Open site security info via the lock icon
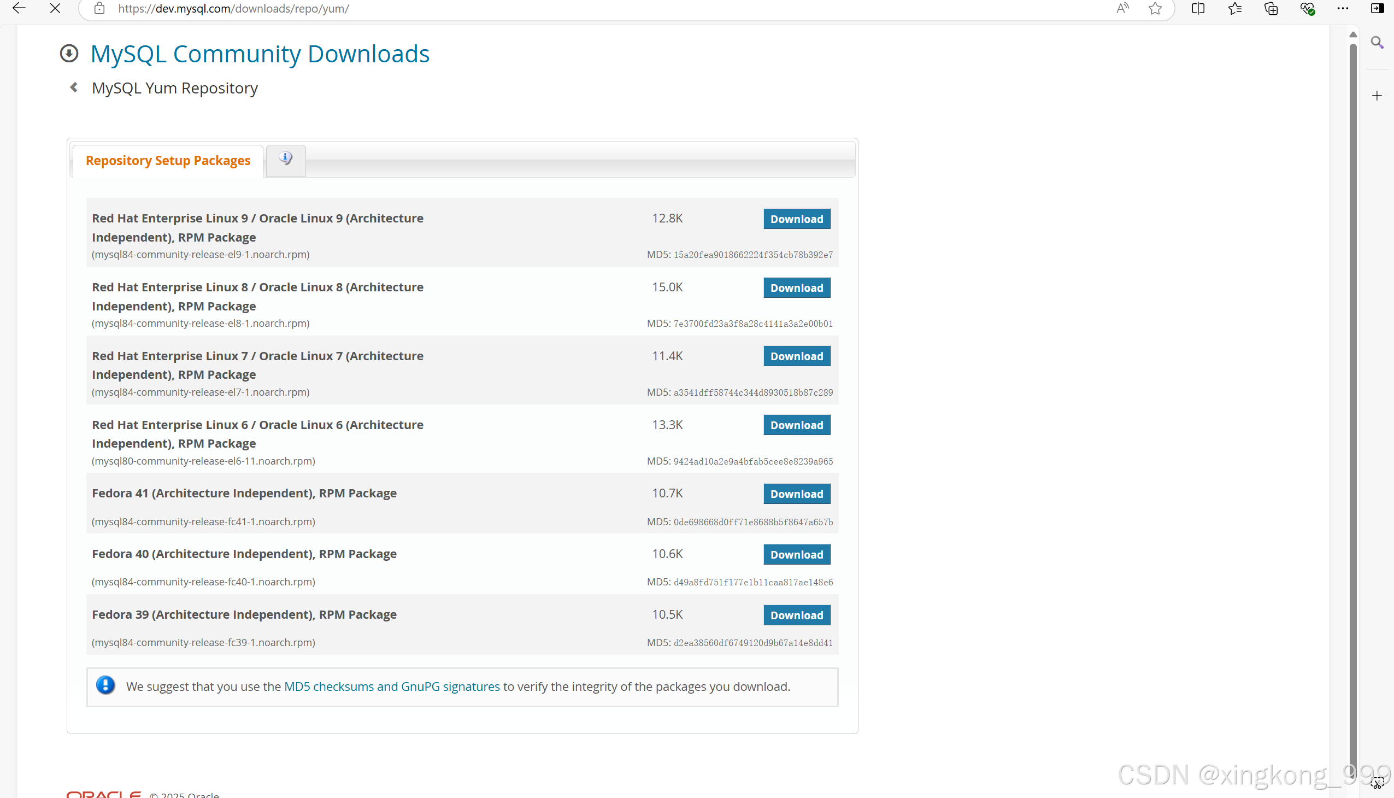 99,9
